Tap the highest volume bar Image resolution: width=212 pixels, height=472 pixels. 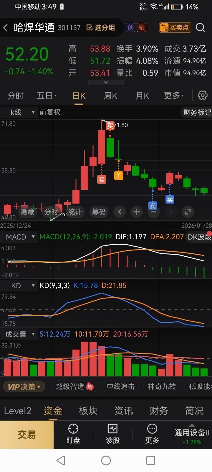pyautogui.click(x=85, y=359)
